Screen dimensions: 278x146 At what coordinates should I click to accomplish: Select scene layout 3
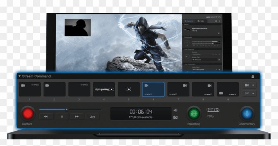point(79,90)
